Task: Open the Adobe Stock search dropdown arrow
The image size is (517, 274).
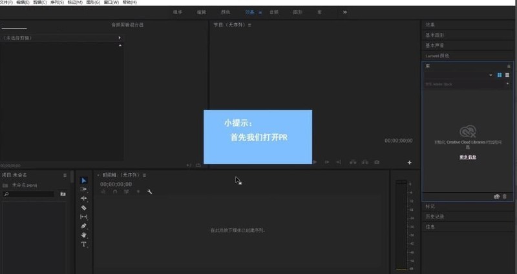Action: click(x=507, y=84)
